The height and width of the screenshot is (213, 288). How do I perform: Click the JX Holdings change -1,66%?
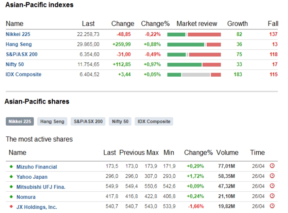(x=196, y=206)
